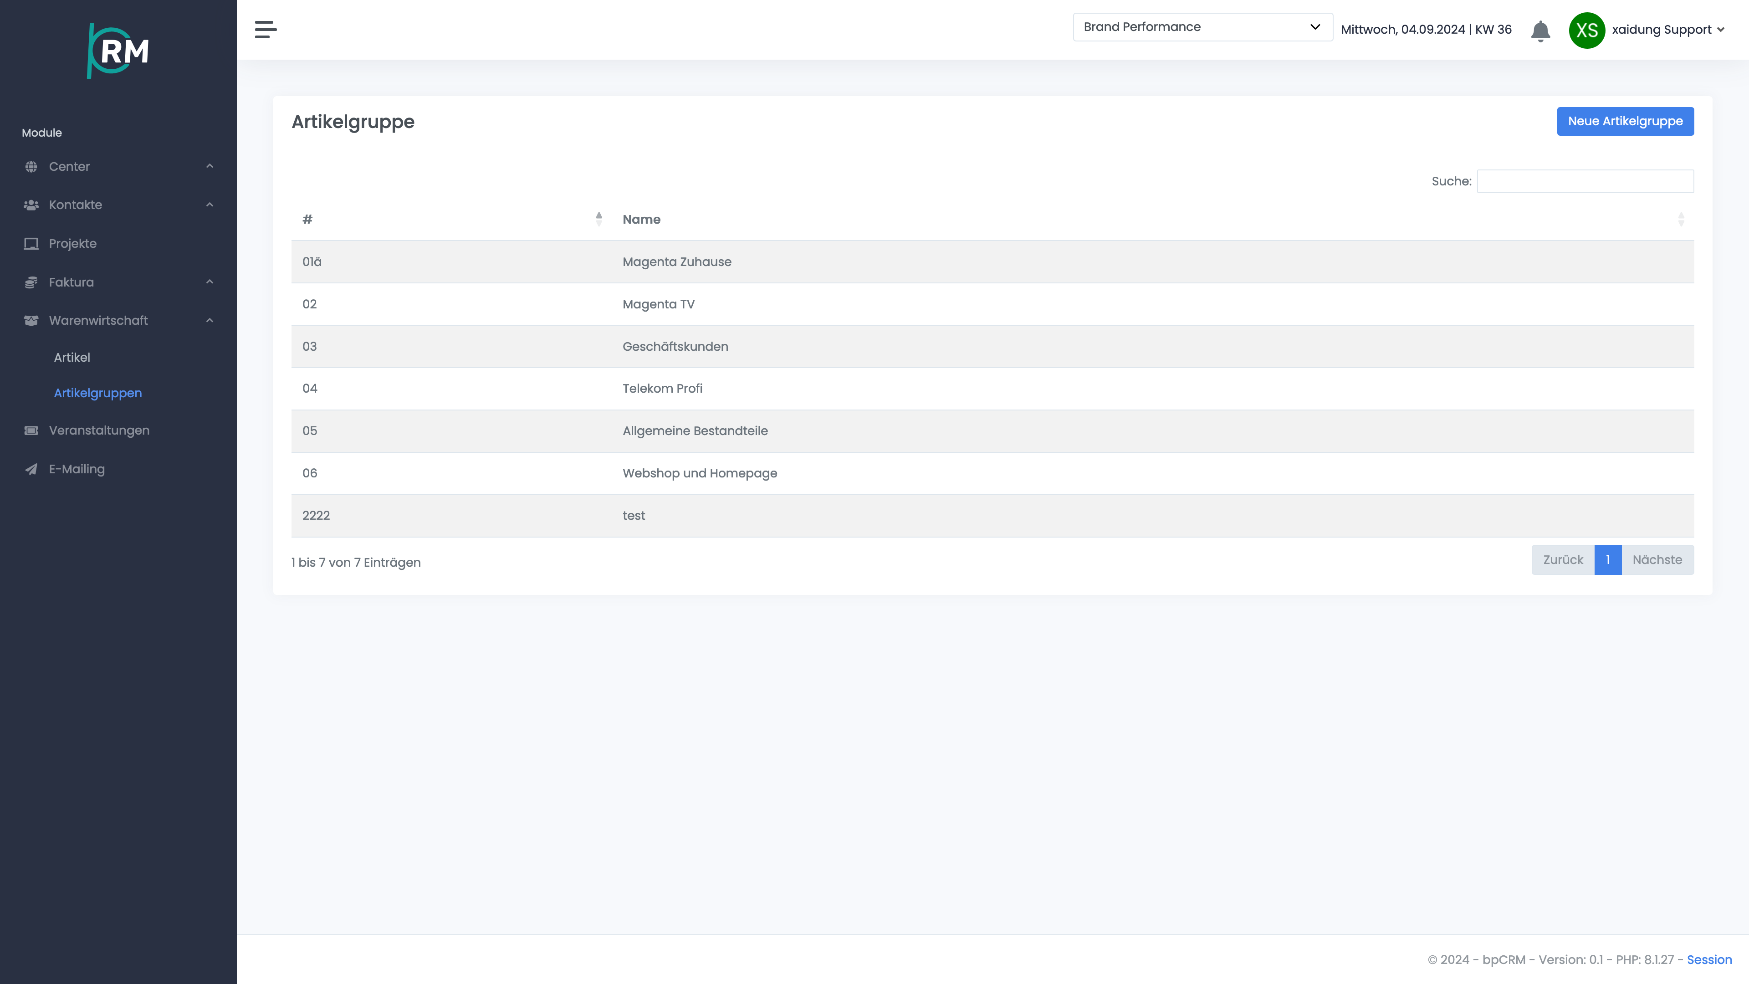Click the 1 bis 7 von 7 Einträgen text
This screenshot has height=984, width=1749.
[356, 562]
